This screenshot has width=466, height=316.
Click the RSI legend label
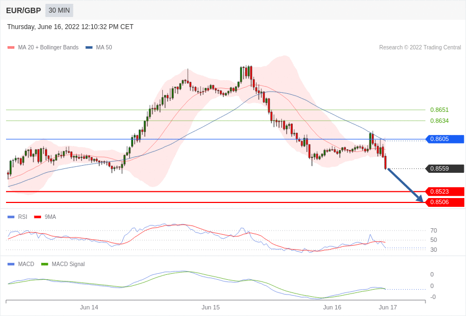coord(22,217)
